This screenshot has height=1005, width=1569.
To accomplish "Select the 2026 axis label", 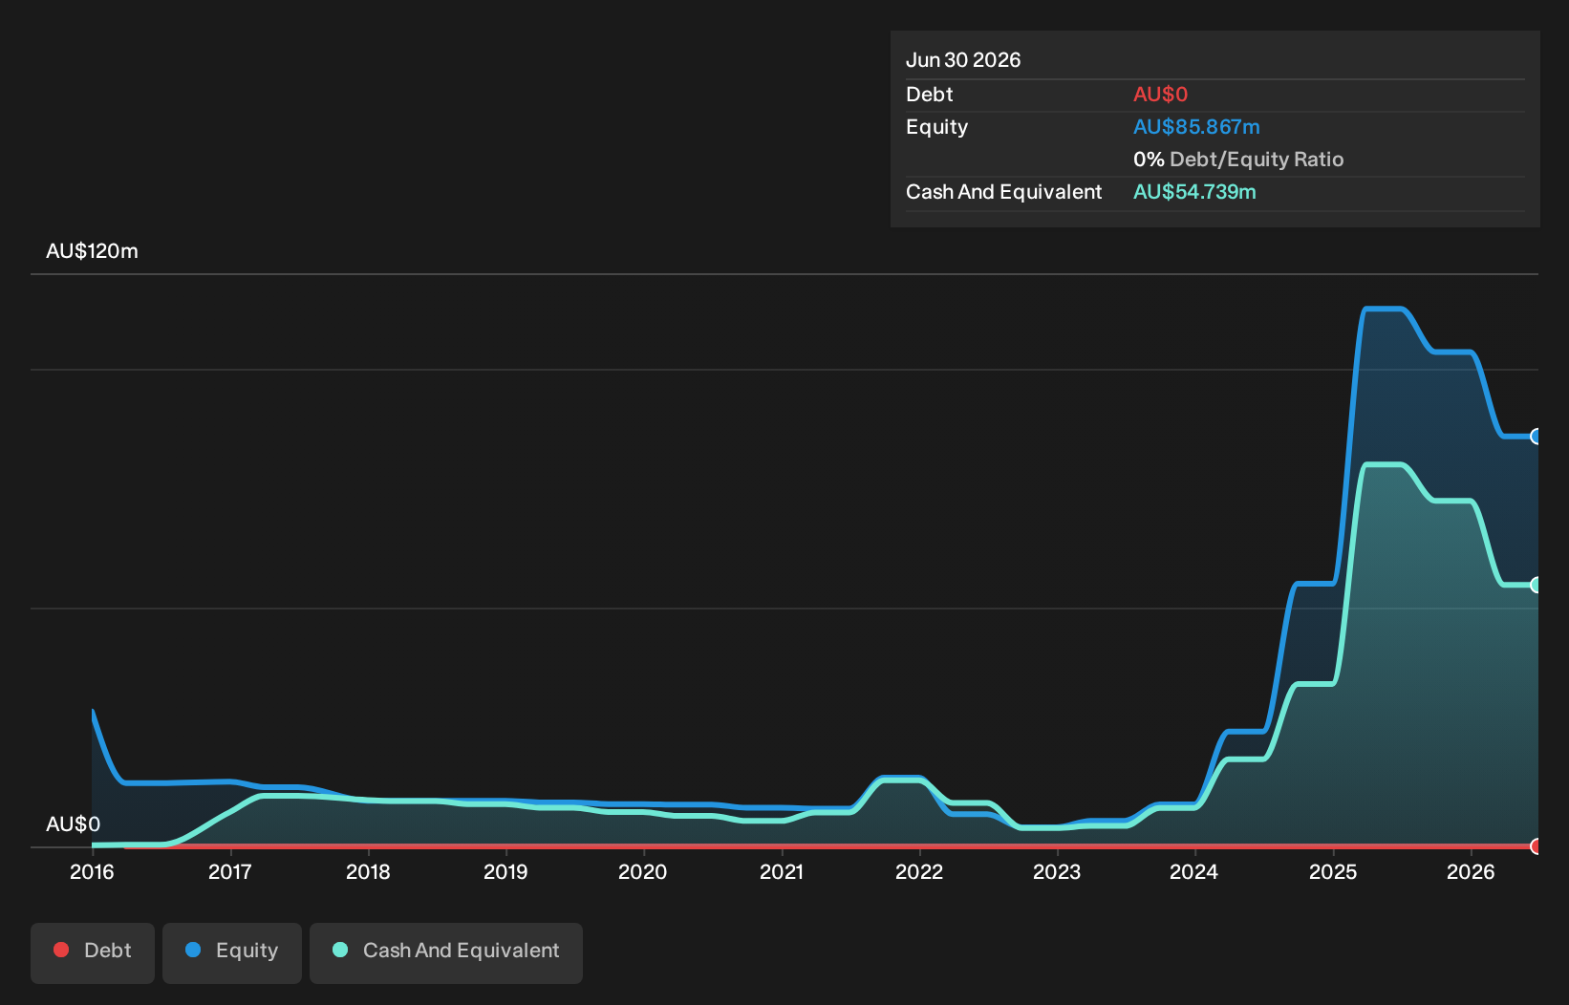I will point(1471,871).
